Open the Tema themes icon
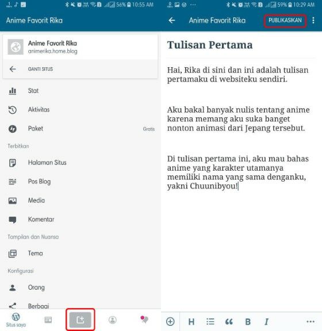 13,253
